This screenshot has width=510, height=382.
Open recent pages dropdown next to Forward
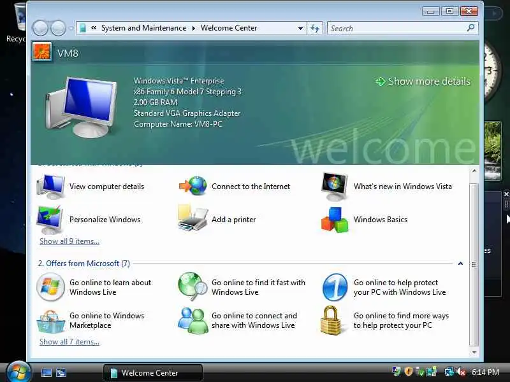[71, 28]
